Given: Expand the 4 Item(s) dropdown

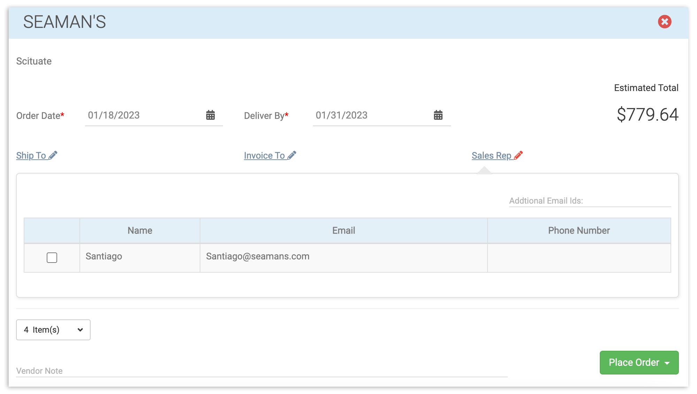Looking at the screenshot, I should [53, 330].
